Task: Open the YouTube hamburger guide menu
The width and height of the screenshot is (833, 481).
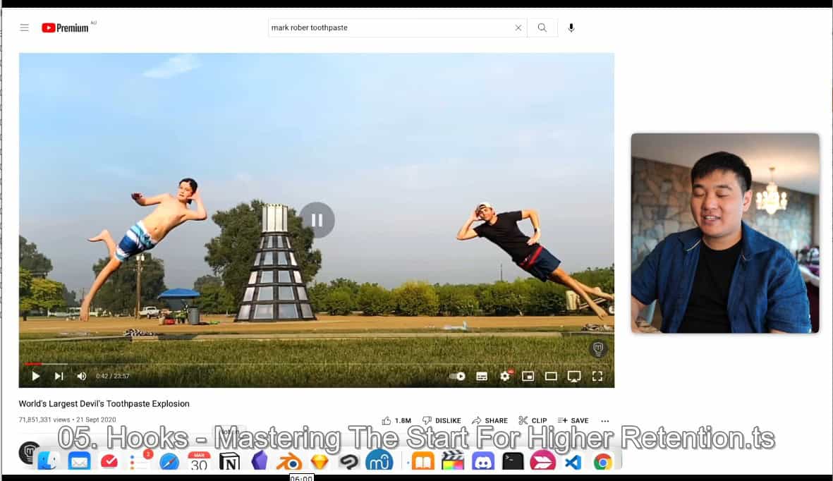Action: coord(25,28)
